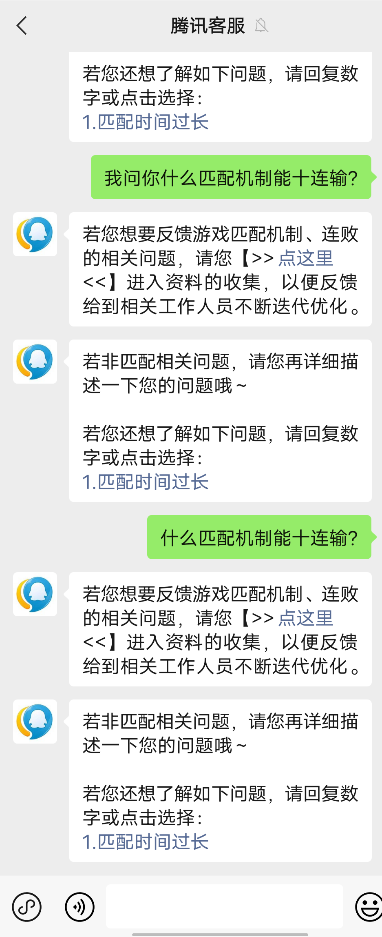Viewport: 382px width, 937px height.
Task: Tap the muted bell icon beside 腾讯客服
Action: (261, 26)
